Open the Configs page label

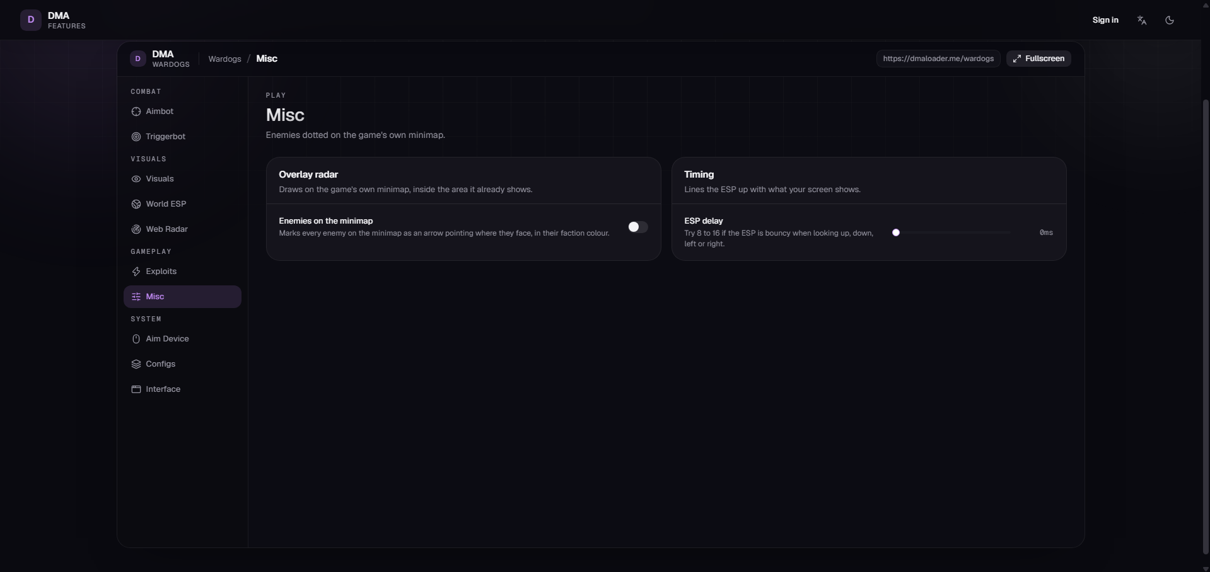pyautogui.click(x=161, y=364)
